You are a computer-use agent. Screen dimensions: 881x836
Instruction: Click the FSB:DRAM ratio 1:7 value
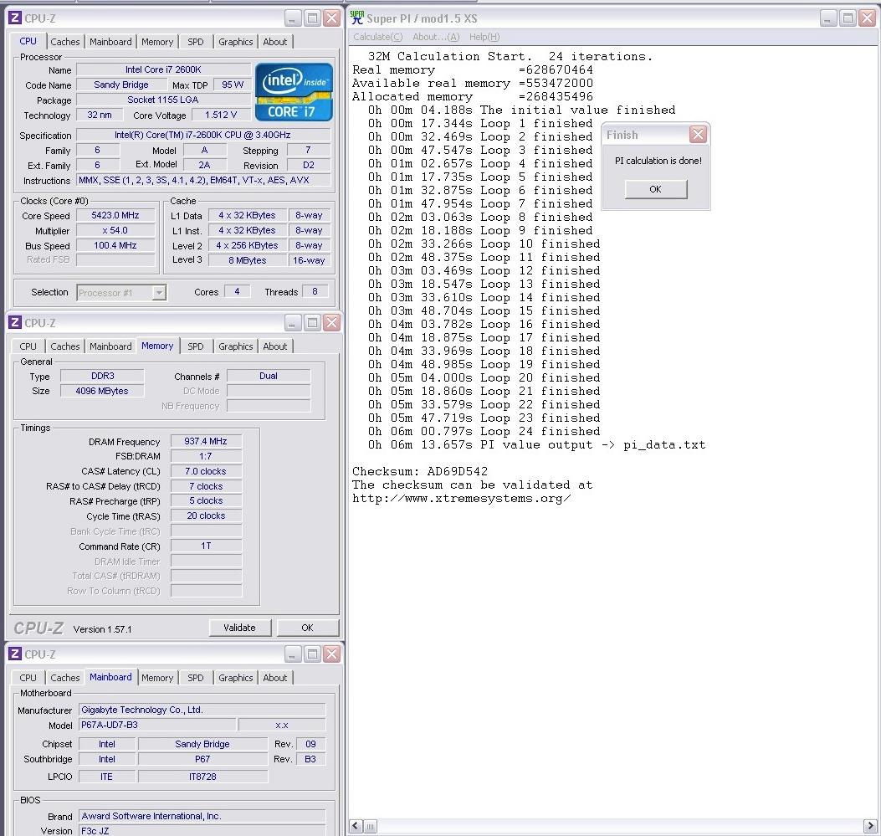pos(206,456)
